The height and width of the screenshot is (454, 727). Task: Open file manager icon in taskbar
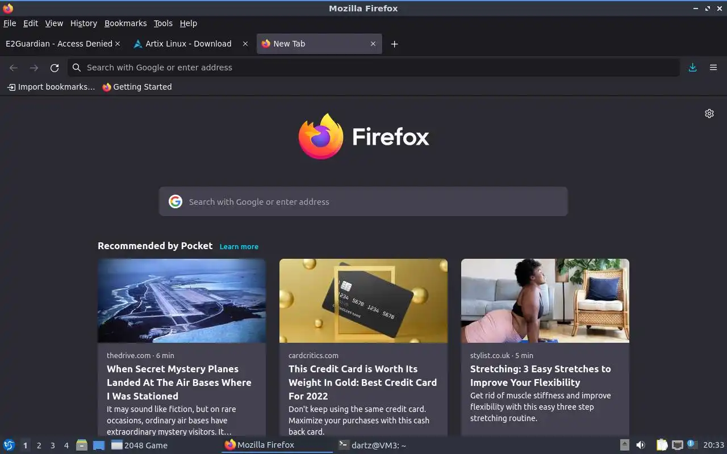(x=82, y=445)
